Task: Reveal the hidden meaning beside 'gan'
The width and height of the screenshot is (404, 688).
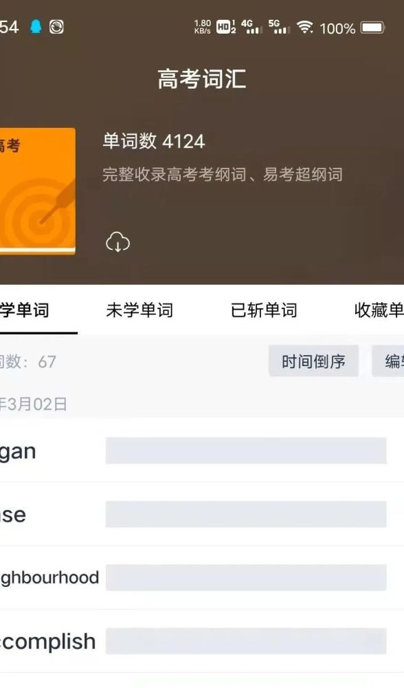Action: tap(246, 451)
